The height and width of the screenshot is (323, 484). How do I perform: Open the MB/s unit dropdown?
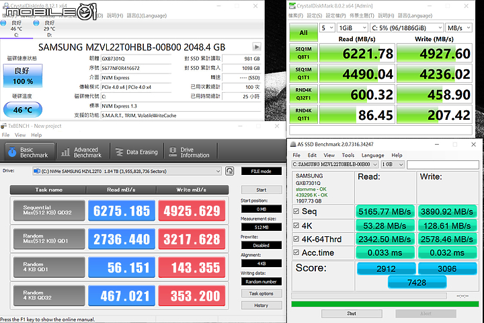pyautogui.click(x=458, y=28)
